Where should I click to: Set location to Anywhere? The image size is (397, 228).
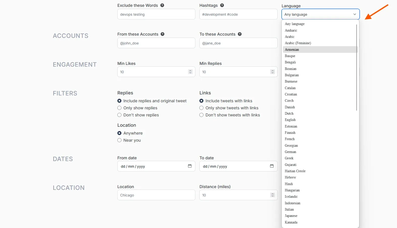[x=119, y=133]
